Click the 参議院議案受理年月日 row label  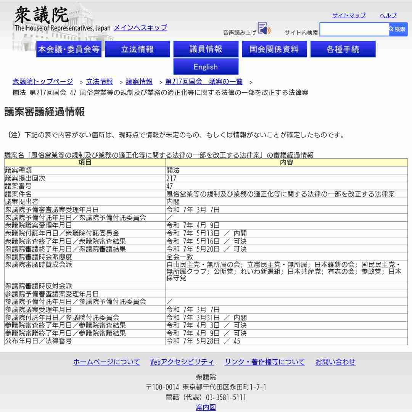click(x=39, y=310)
